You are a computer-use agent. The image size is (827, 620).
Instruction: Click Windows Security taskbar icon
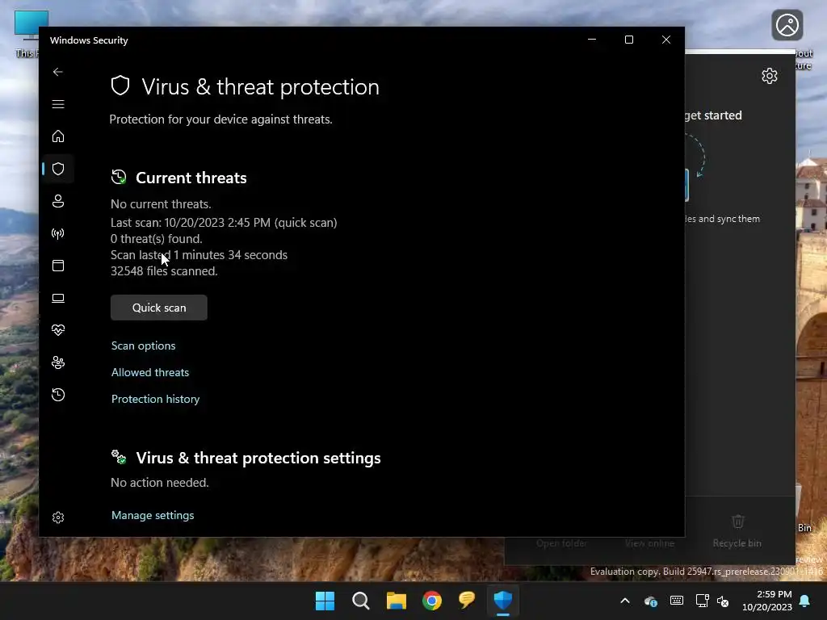click(x=503, y=601)
